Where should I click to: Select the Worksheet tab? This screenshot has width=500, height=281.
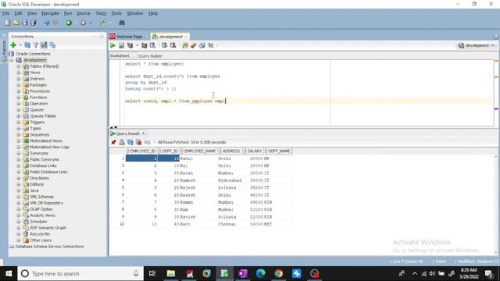coord(120,55)
